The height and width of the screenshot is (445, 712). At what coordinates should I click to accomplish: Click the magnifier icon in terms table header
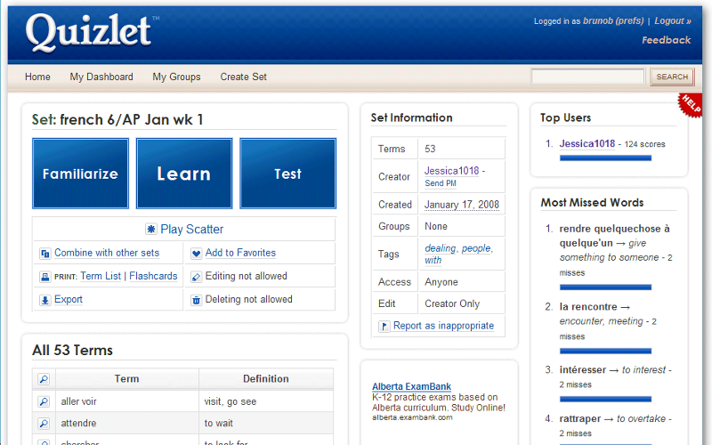pos(43,379)
